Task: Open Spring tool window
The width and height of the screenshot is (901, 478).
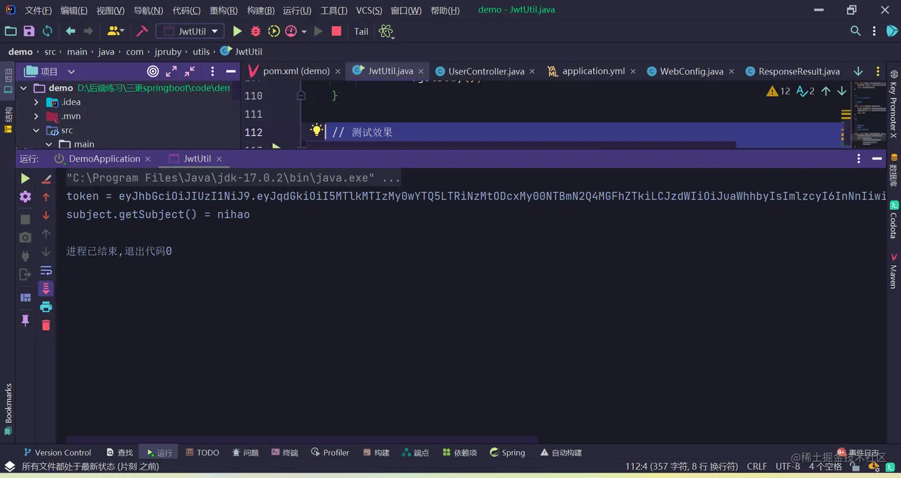Action: 508,452
